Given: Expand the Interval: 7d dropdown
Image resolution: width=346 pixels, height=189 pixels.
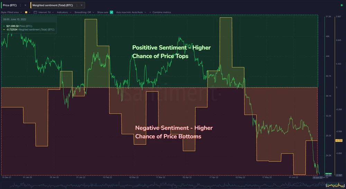Looking at the screenshot, I should click(46, 12).
